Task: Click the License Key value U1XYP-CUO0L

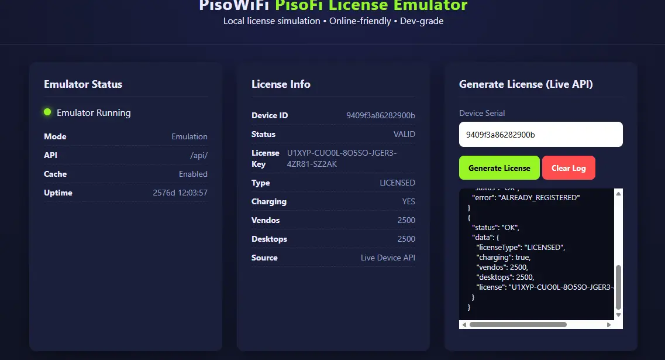Action: (x=342, y=159)
